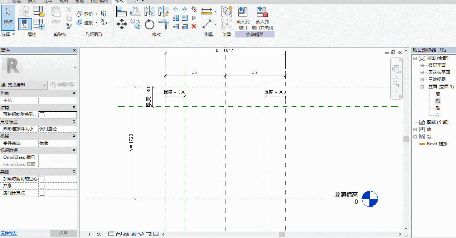Open the 属性帮助 properties help link
456x238 pixels.
click(x=9, y=233)
